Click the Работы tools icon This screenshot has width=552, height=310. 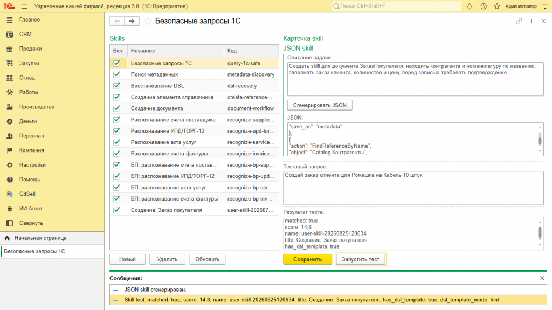click(x=10, y=92)
